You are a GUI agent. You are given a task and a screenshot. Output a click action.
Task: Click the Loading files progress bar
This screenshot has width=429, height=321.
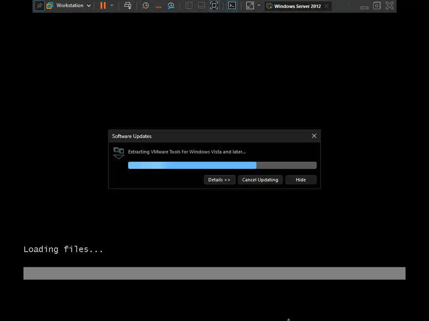(x=214, y=273)
